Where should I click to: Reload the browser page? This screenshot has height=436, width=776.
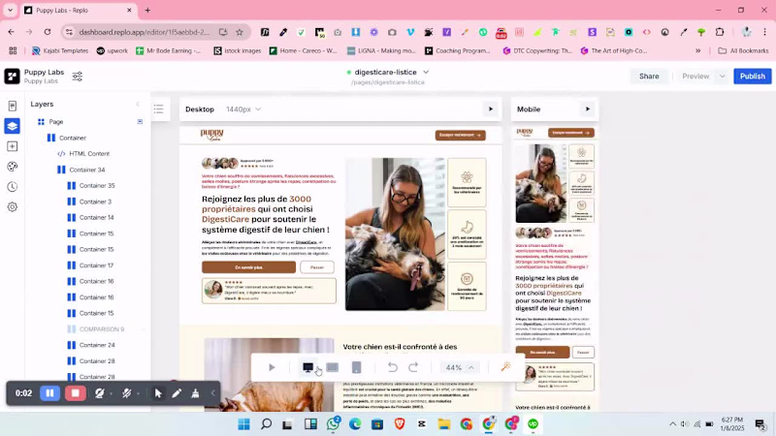(47, 32)
